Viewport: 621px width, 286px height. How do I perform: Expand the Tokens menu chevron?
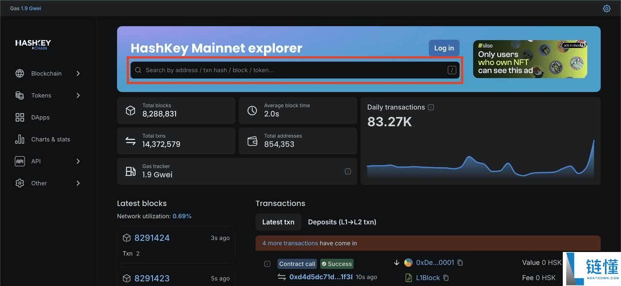(x=78, y=95)
